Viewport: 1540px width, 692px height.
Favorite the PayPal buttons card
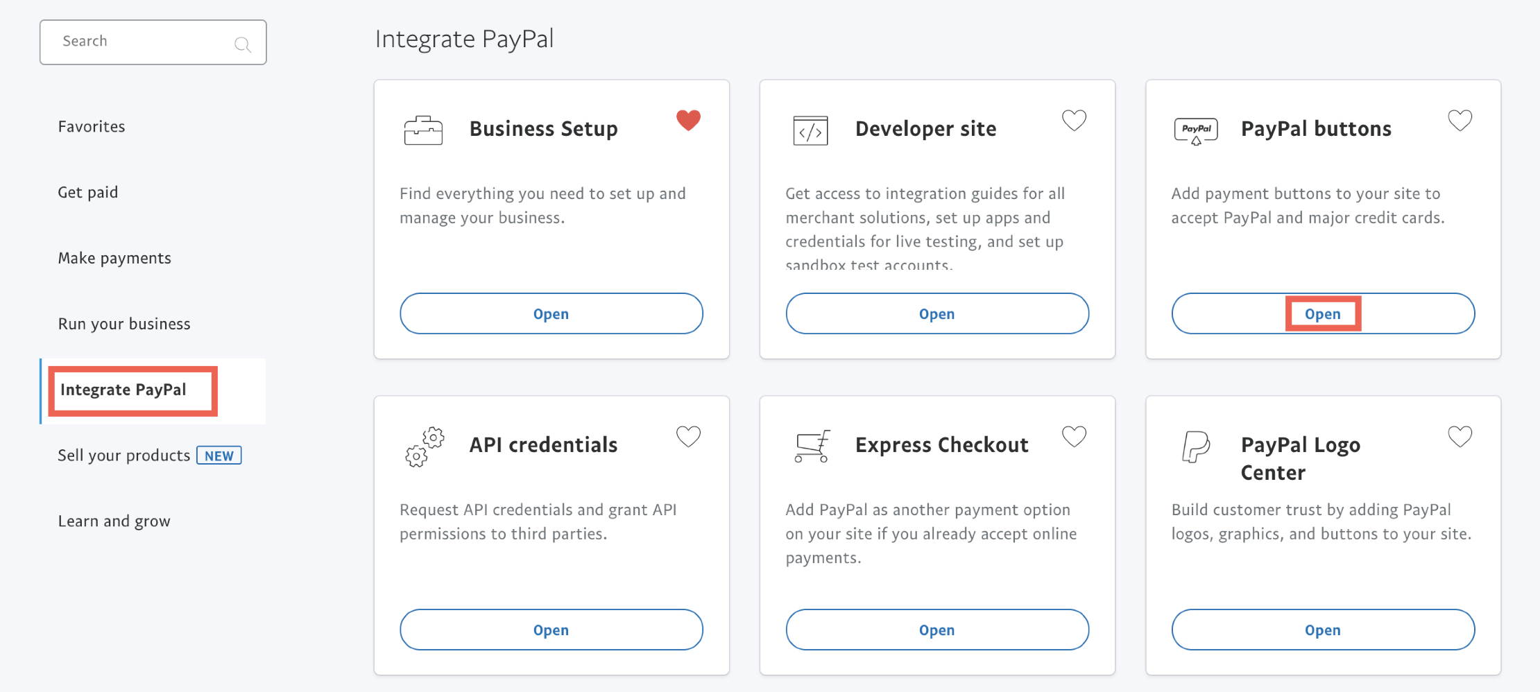click(1460, 121)
